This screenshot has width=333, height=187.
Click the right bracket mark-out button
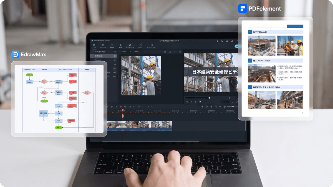[233, 98]
